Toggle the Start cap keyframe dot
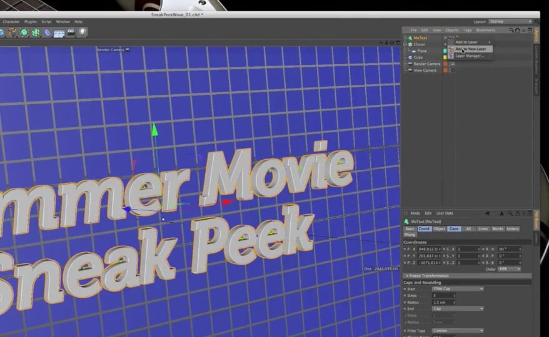This screenshot has height=337, width=549. (406, 289)
